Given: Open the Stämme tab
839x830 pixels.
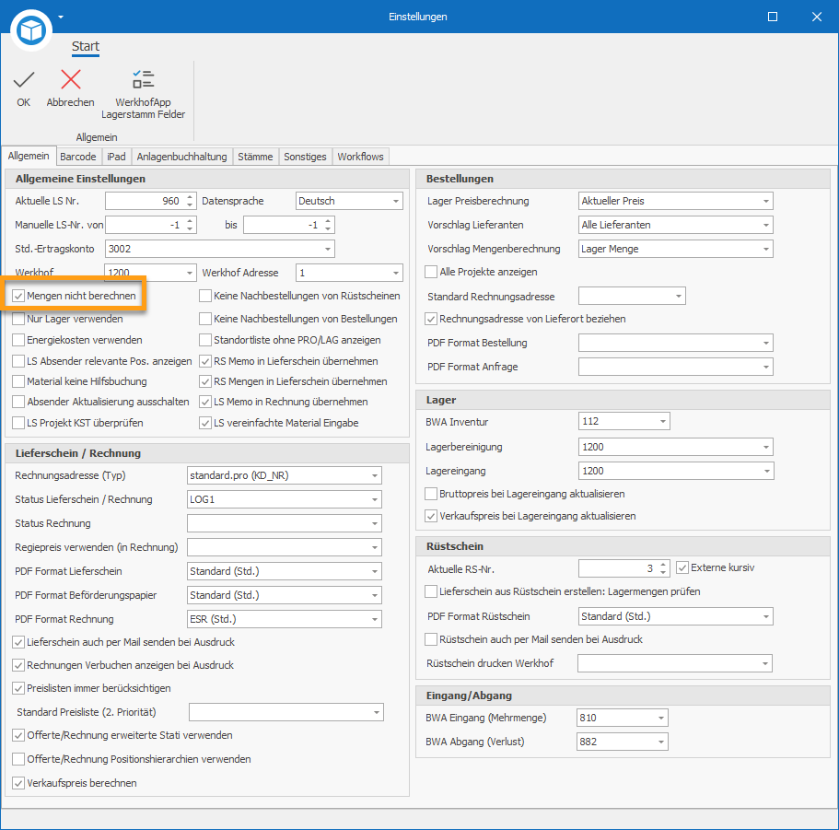Looking at the screenshot, I should [255, 157].
